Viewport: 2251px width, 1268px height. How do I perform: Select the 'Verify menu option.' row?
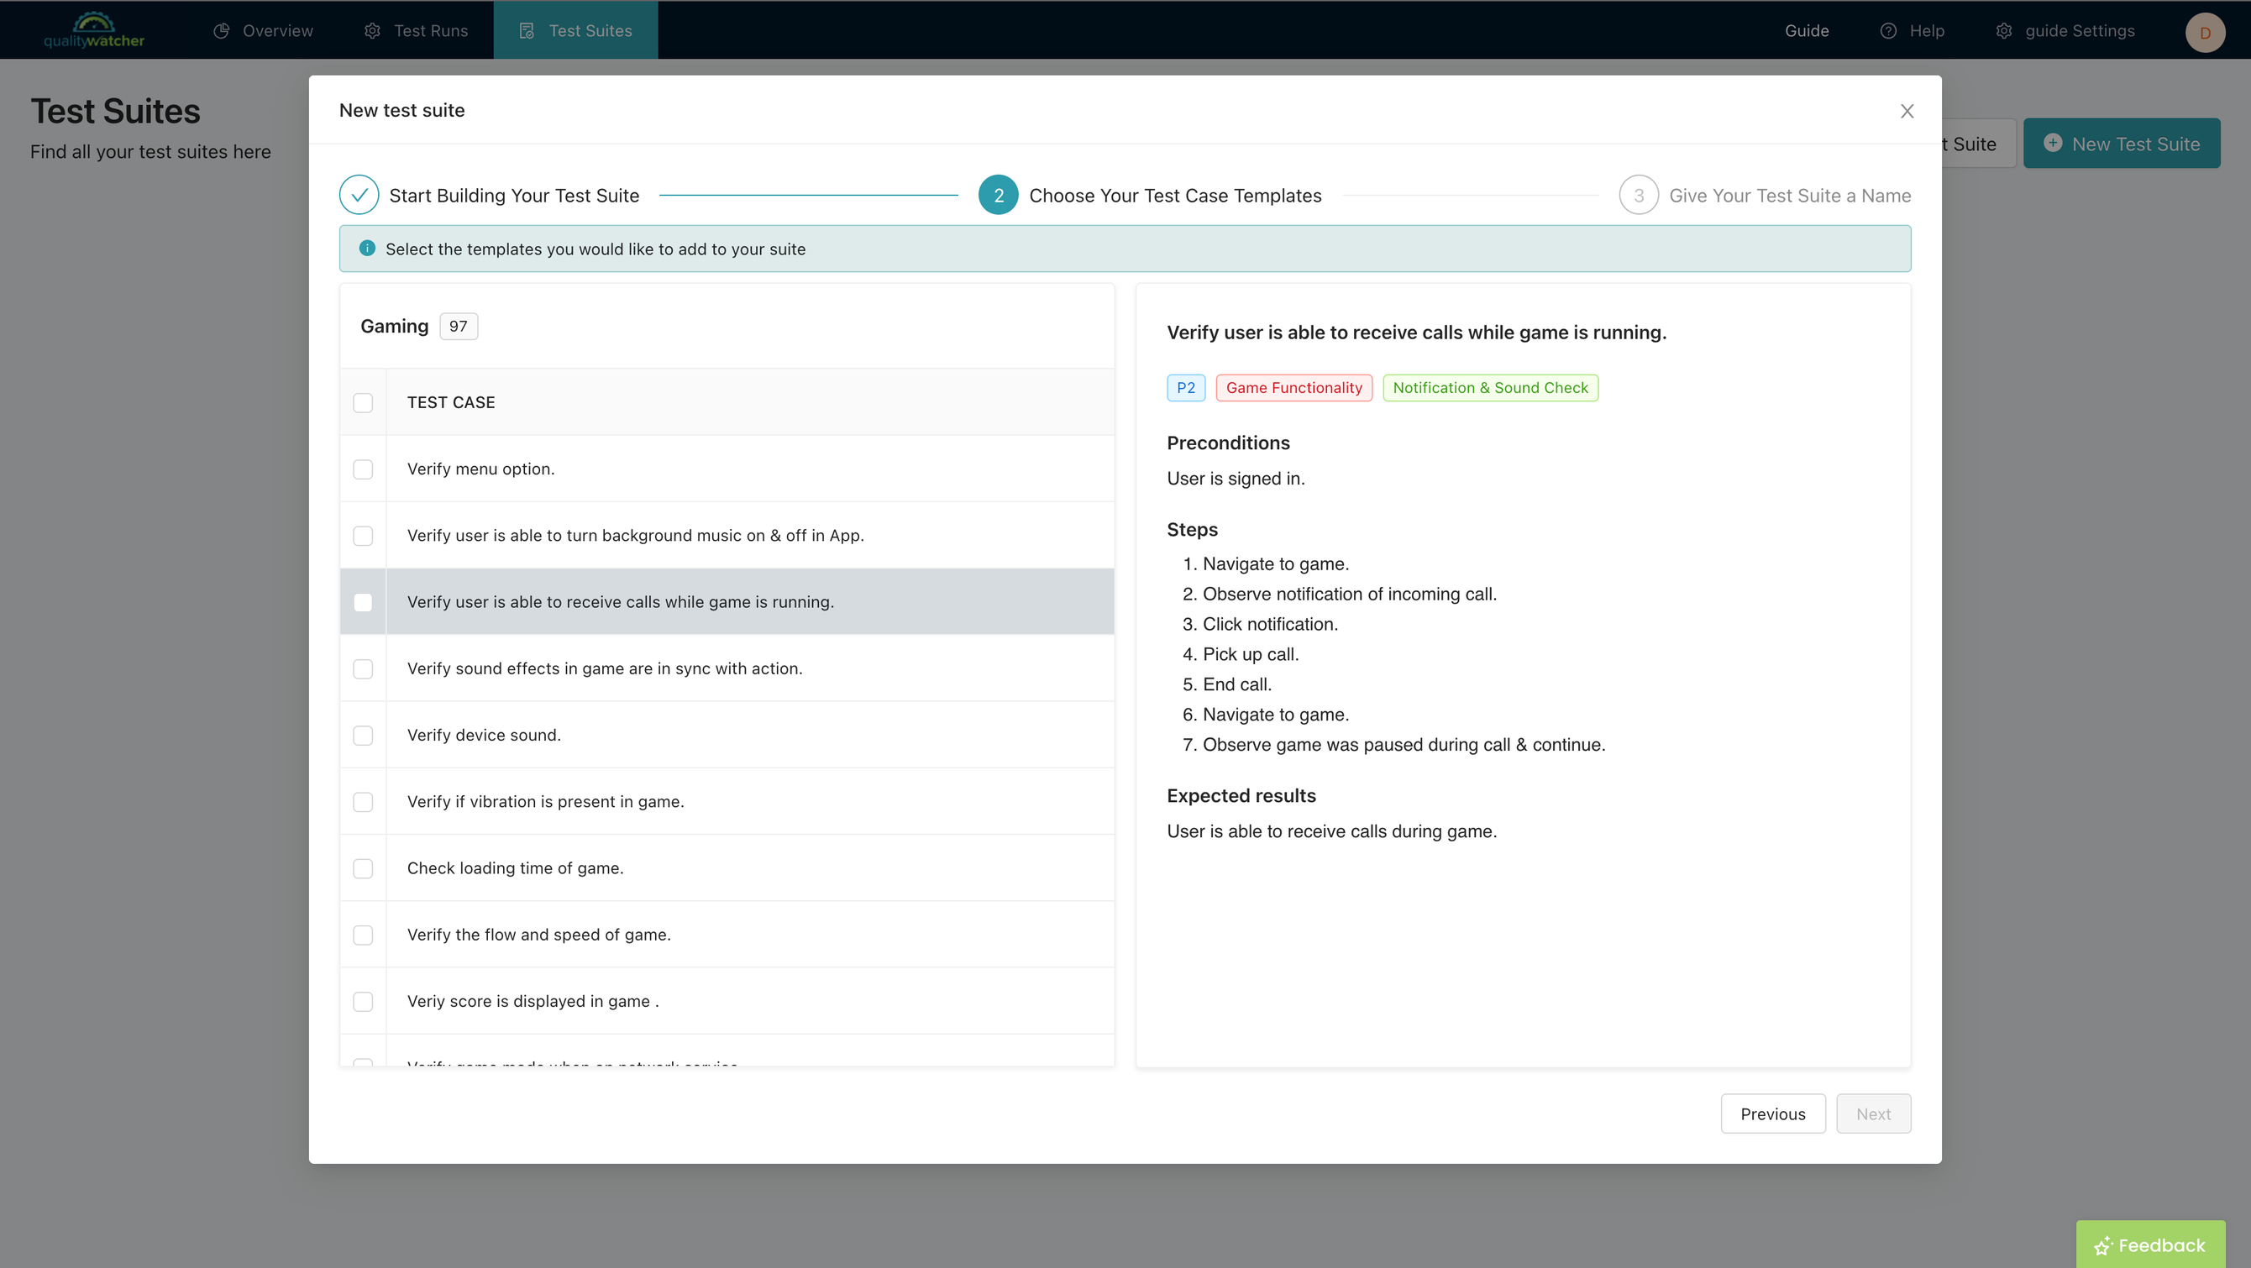[x=727, y=469]
